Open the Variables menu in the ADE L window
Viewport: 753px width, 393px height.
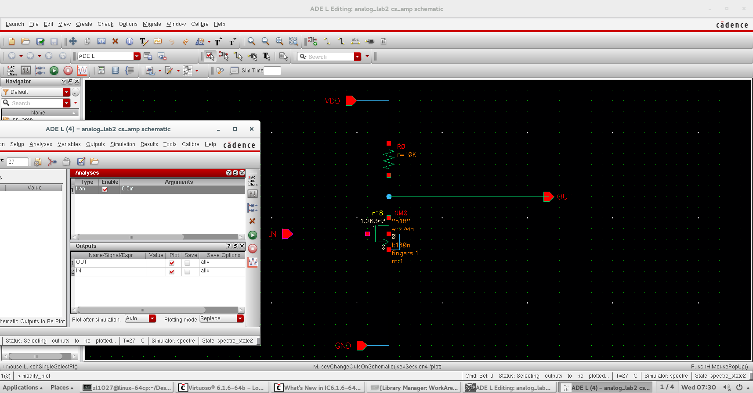point(69,144)
